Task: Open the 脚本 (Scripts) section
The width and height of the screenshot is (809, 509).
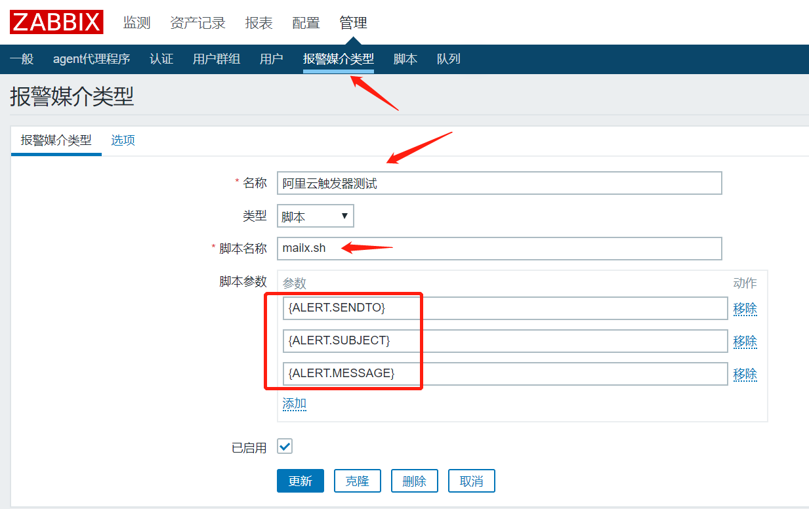Action: [405, 58]
